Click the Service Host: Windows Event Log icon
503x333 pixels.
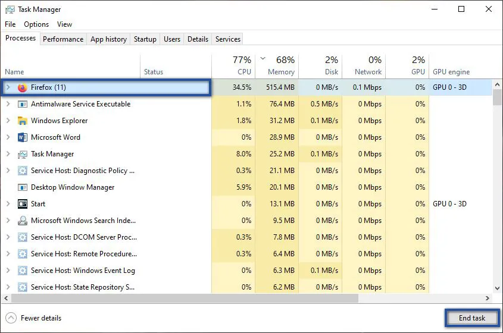click(x=22, y=271)
